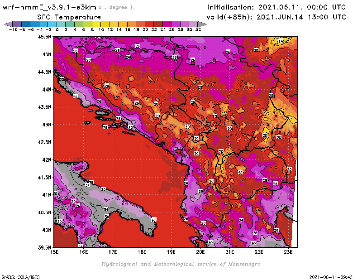Click the 18E longitude axis label

click(x=142, y=252)
